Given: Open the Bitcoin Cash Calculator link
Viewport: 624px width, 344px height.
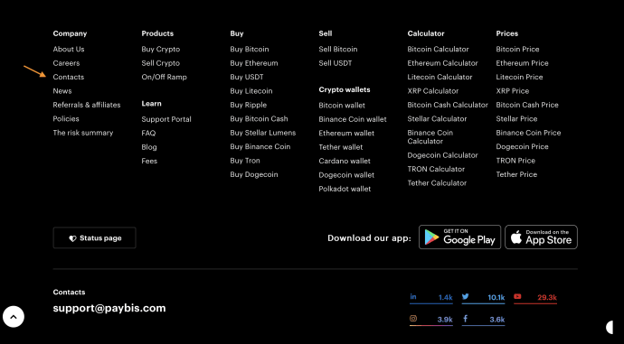Looking at the screenshot, I should point(448,105).
